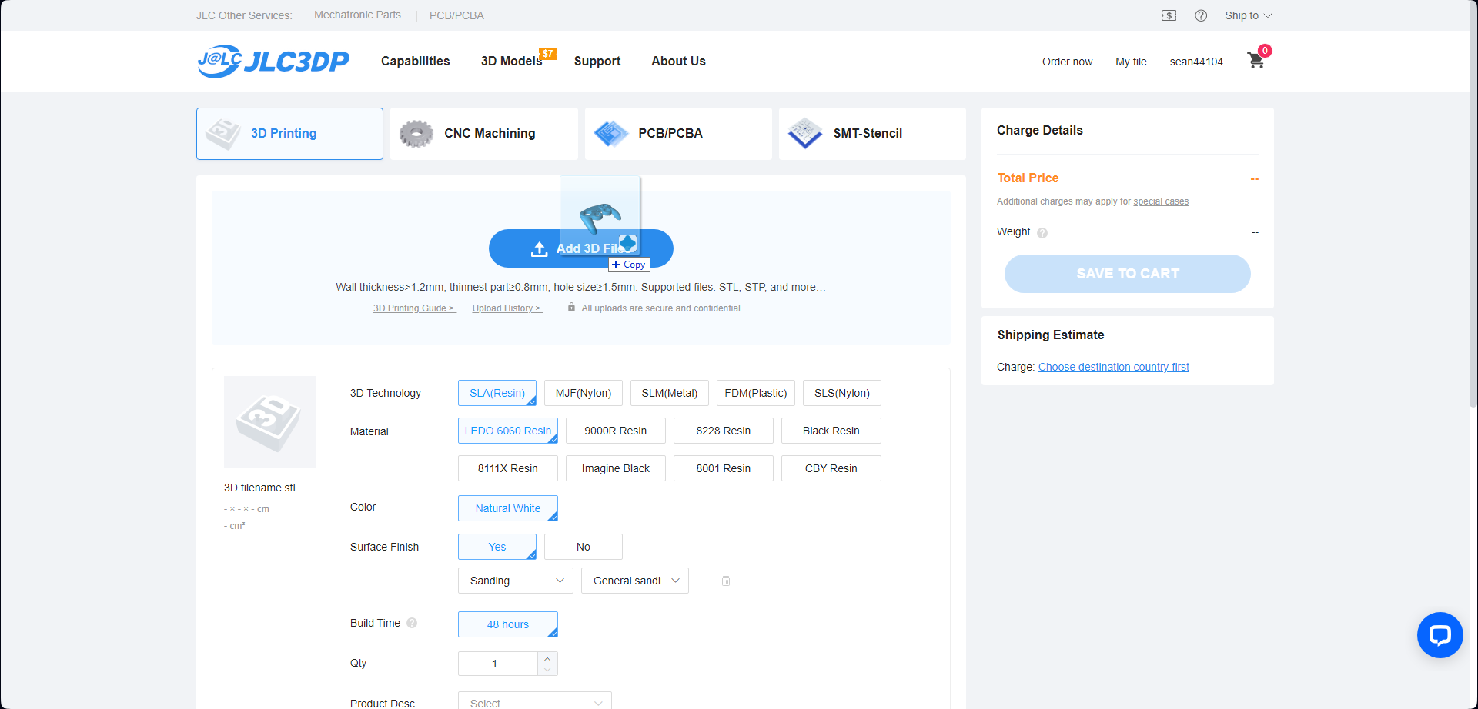Click the $7 badge on 3D Models

(547, 53)
